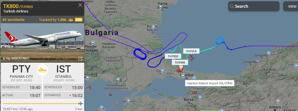The image size is (298, 111).
Task: Click the Ankara airport pin marker
Action: [x=278, y=101]
